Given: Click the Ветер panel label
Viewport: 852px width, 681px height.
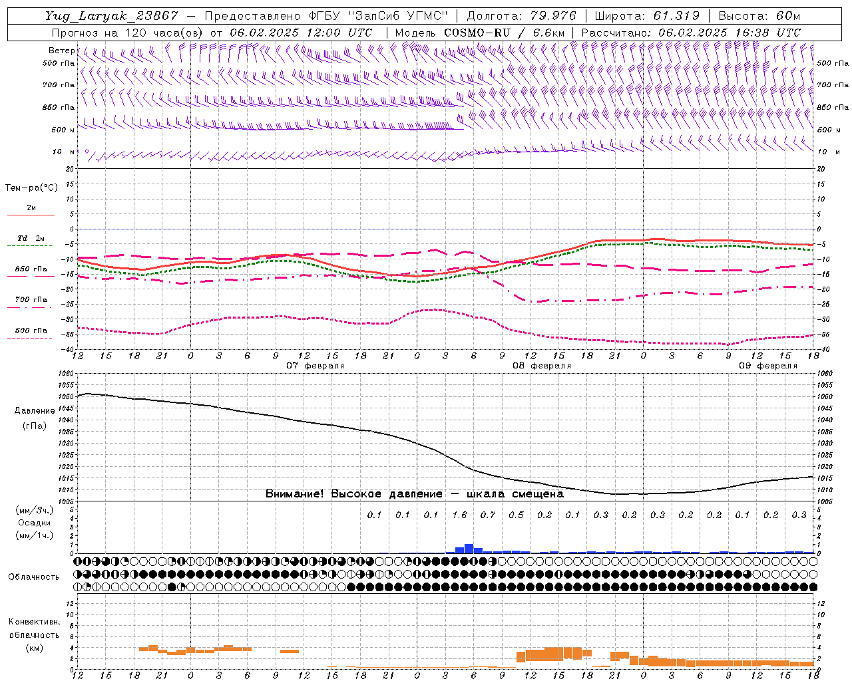Looking at the screenshot, I should point(61,51).
